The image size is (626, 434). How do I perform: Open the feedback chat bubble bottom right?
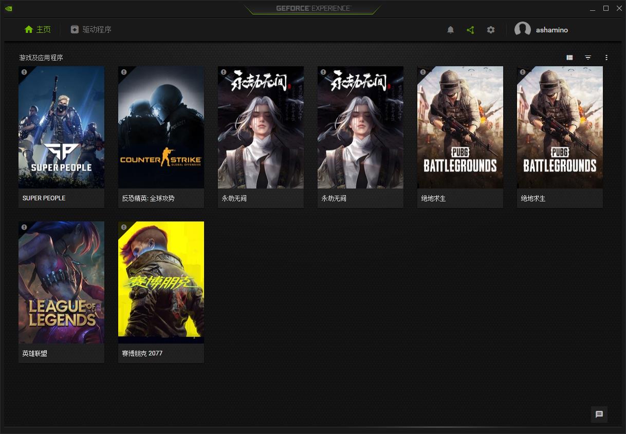(x=598, y=414)
